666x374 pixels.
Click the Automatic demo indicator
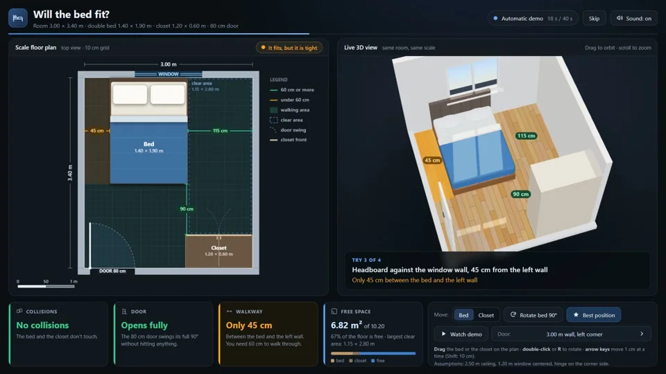click(533, 18)
